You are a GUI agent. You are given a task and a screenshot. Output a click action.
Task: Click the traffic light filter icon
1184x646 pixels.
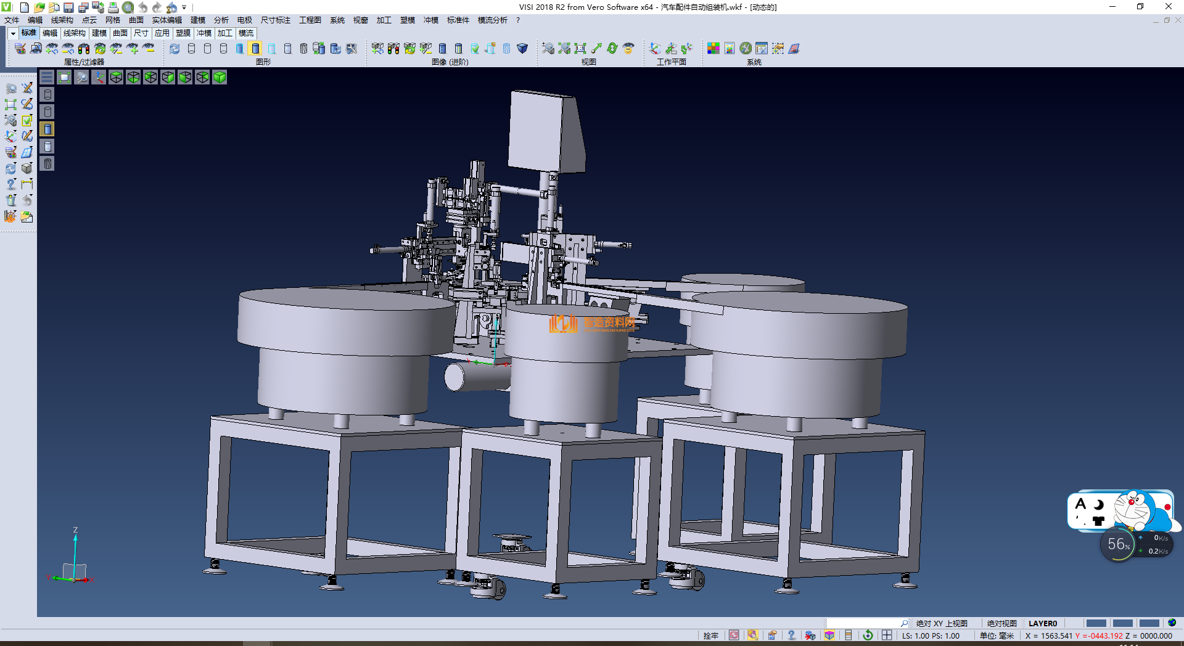84,49
